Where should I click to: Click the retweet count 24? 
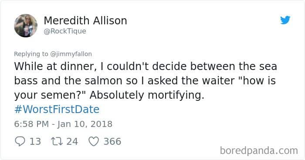coord(72,141)
